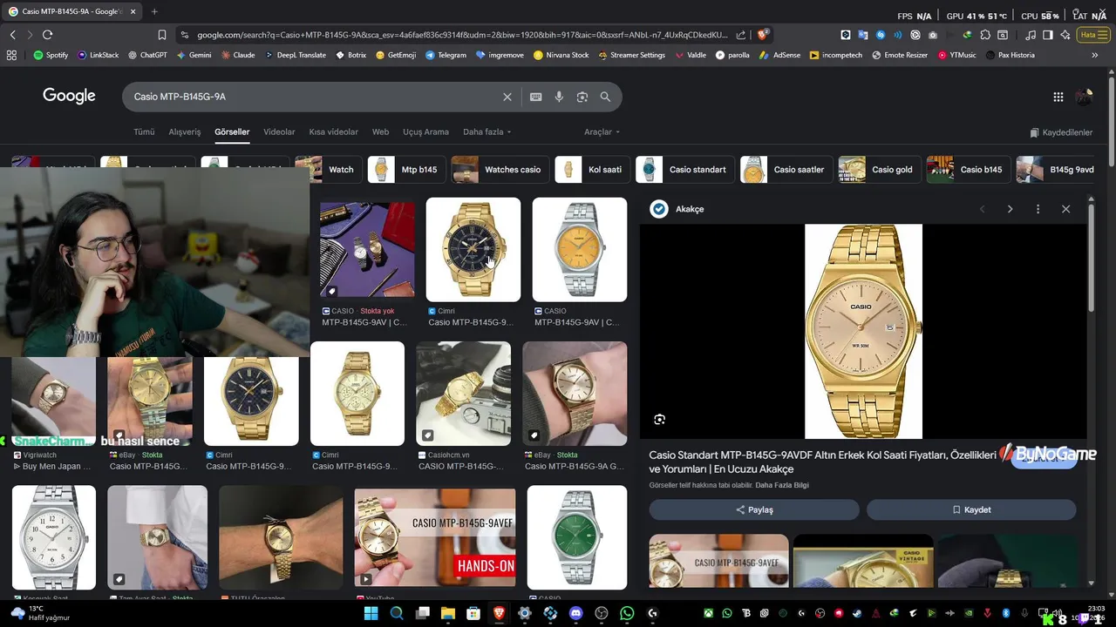Click the Kaydet save button
This screenshot has height=627, width=1116.
[x=971, y=509]
